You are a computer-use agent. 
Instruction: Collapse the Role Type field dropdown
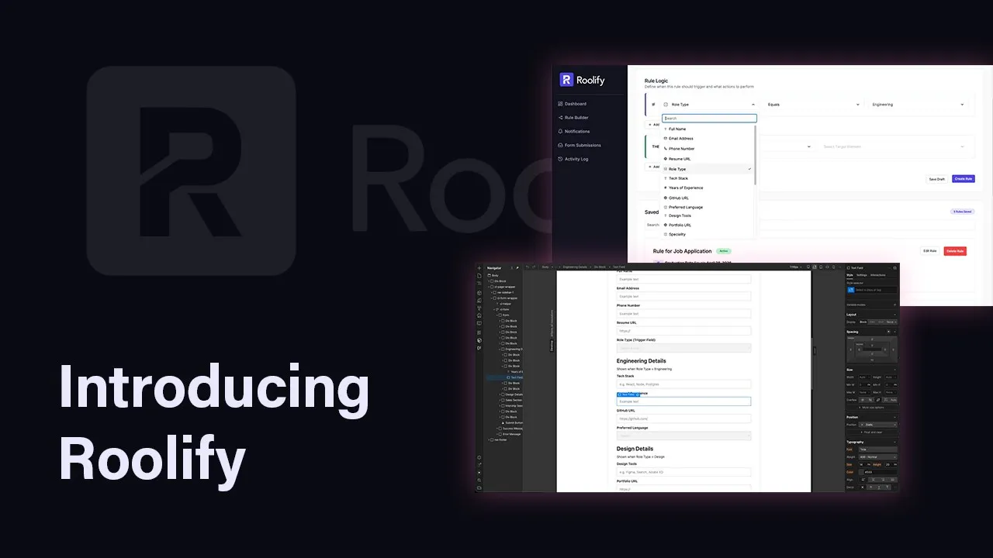[x=708, y=104]
